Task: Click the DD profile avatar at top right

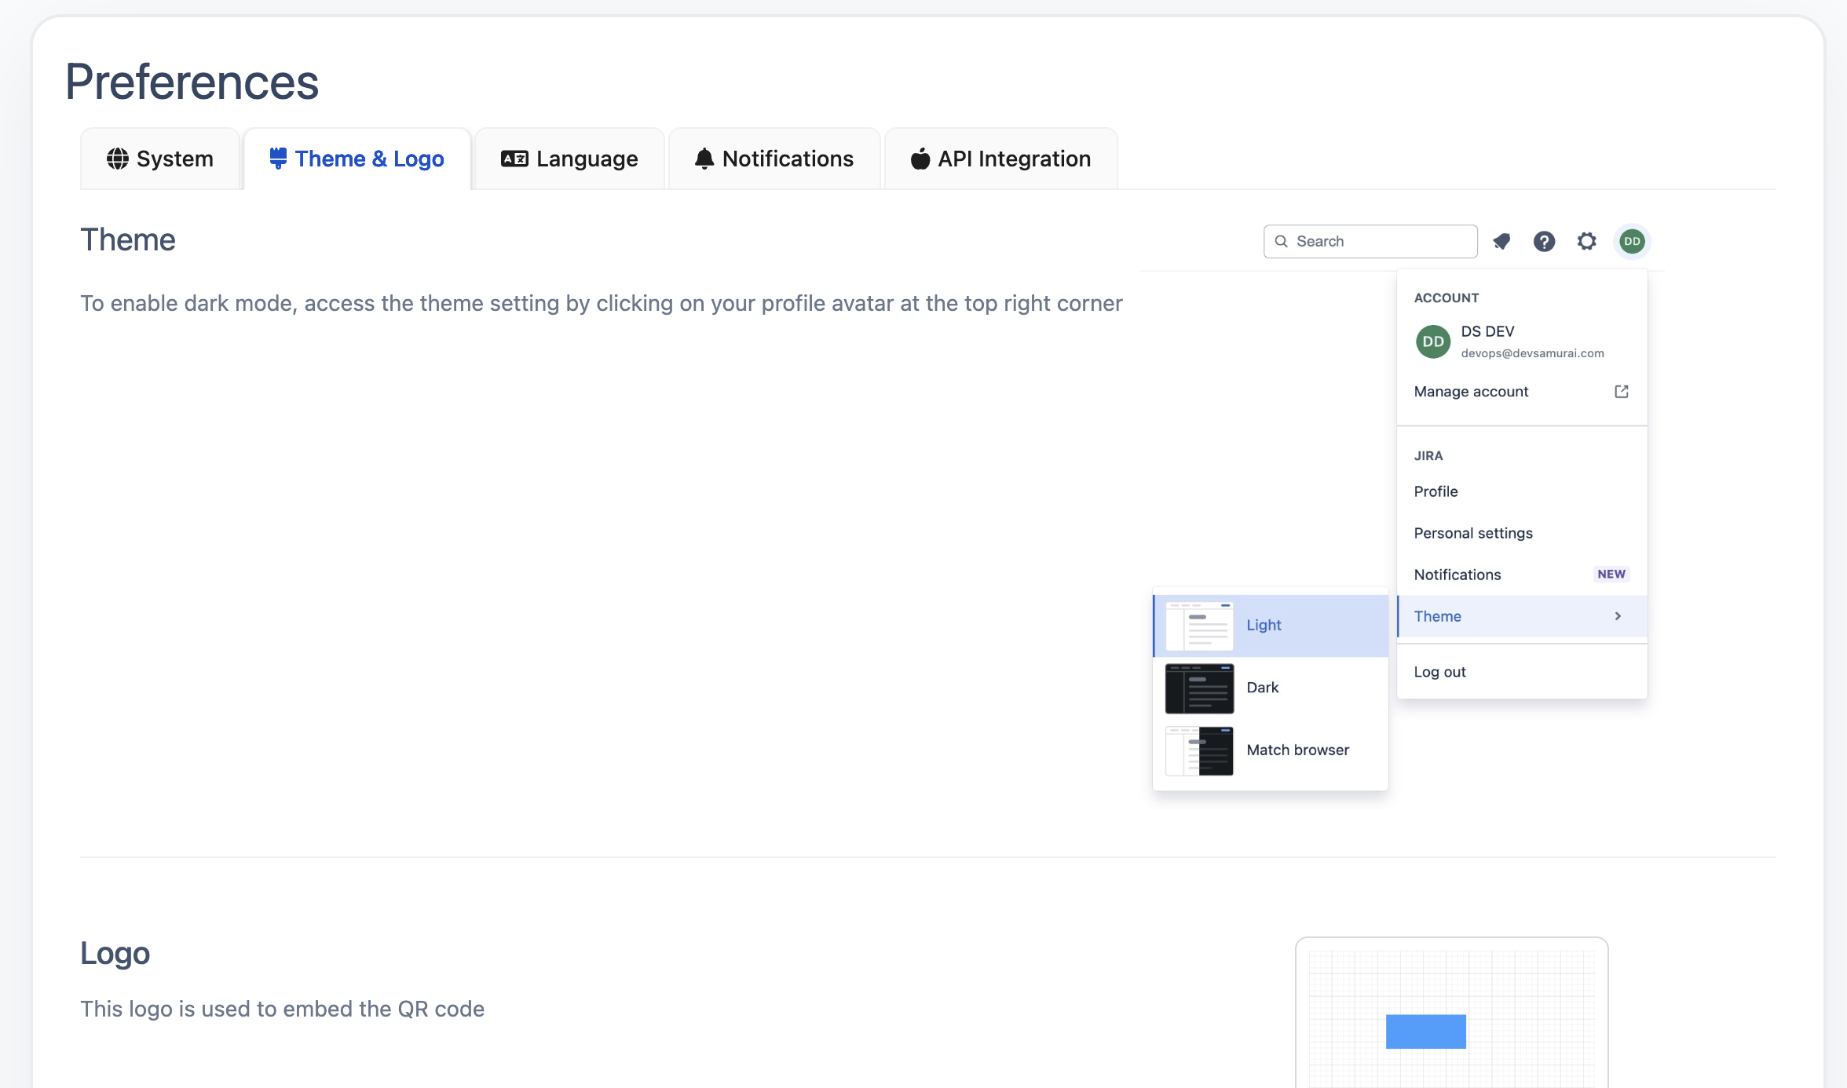Action: (x=1632, y=242)
